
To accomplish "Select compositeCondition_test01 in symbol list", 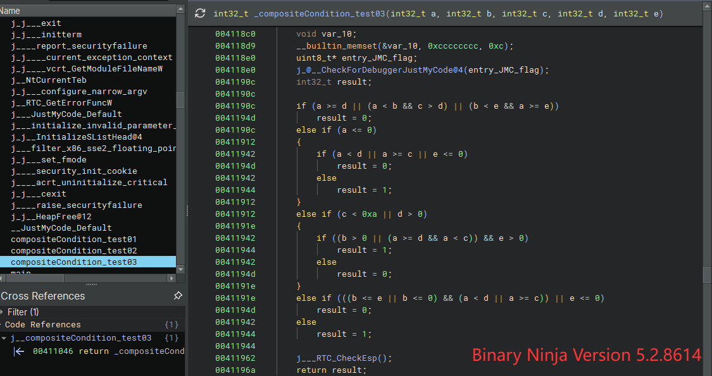I will tap(73, 240).
